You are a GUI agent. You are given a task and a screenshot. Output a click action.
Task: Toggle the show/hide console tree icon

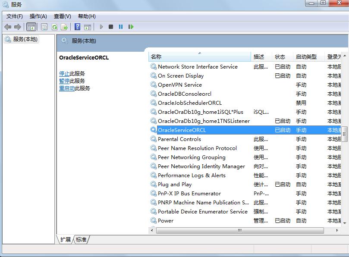point(31,27)
